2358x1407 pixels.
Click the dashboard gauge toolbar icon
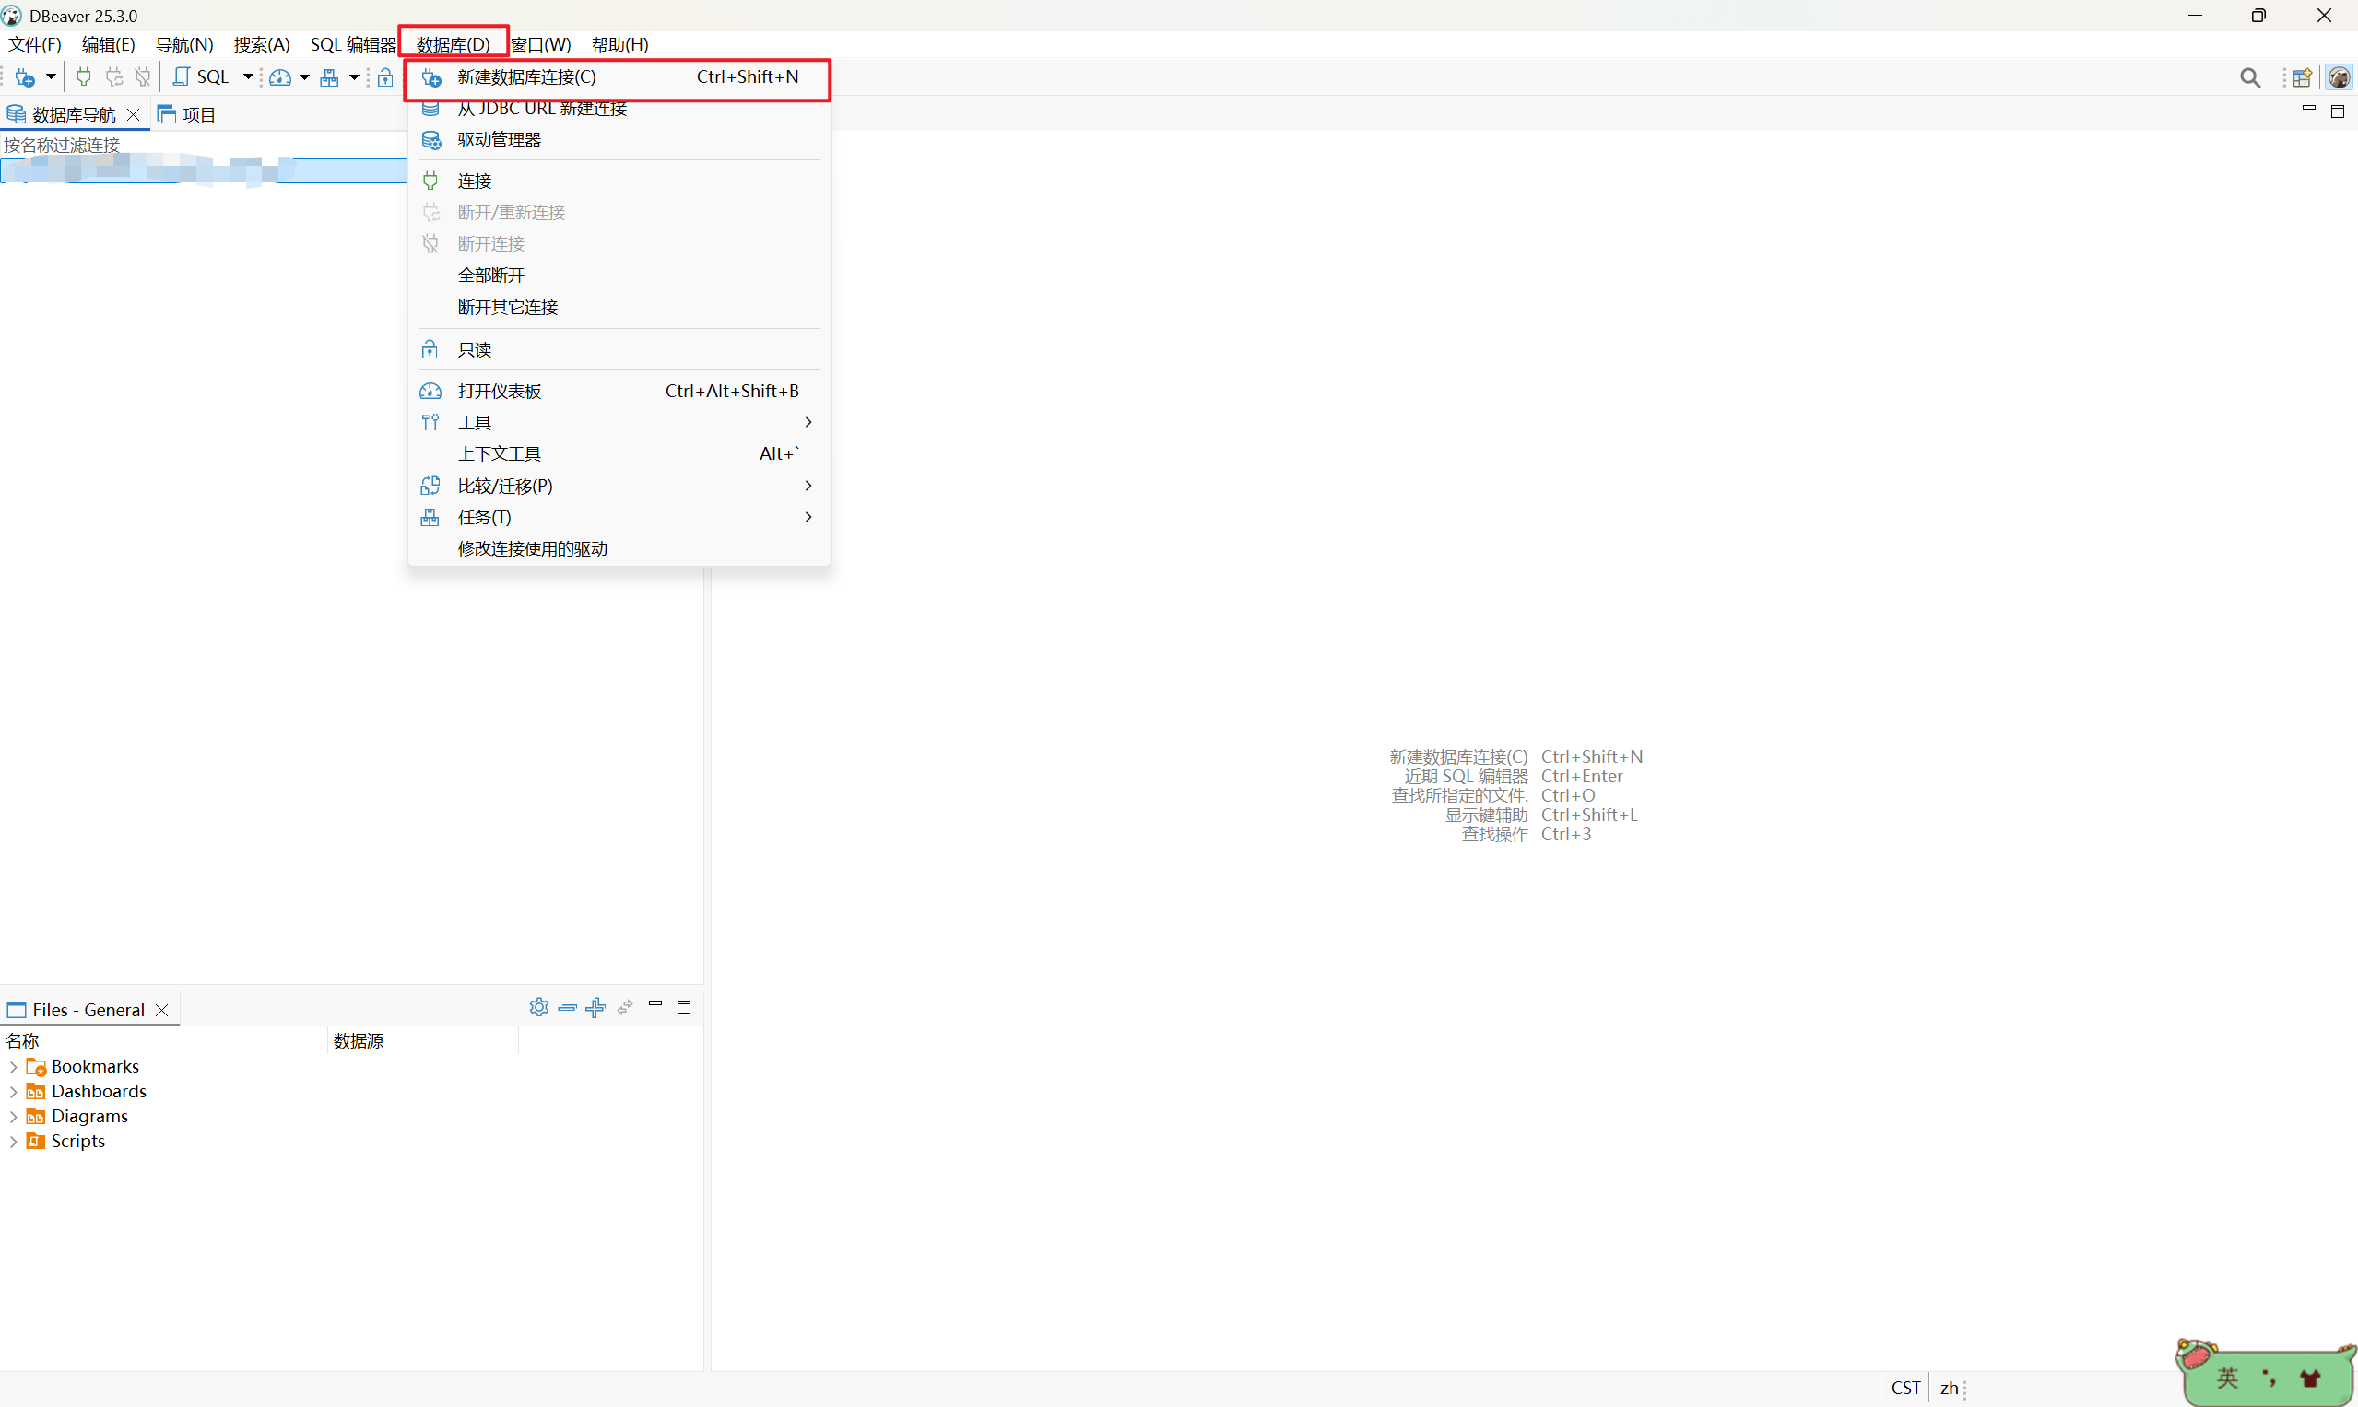point(280,77)
